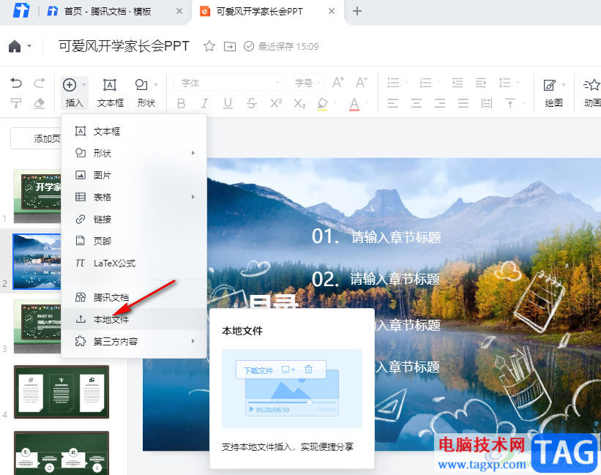Select slide 1 thumbnail

[37, 196]
